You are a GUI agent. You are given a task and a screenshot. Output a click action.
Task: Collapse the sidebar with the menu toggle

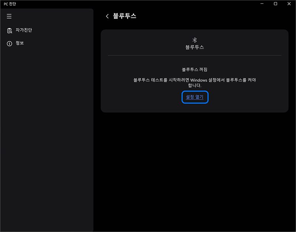point(9,16)
